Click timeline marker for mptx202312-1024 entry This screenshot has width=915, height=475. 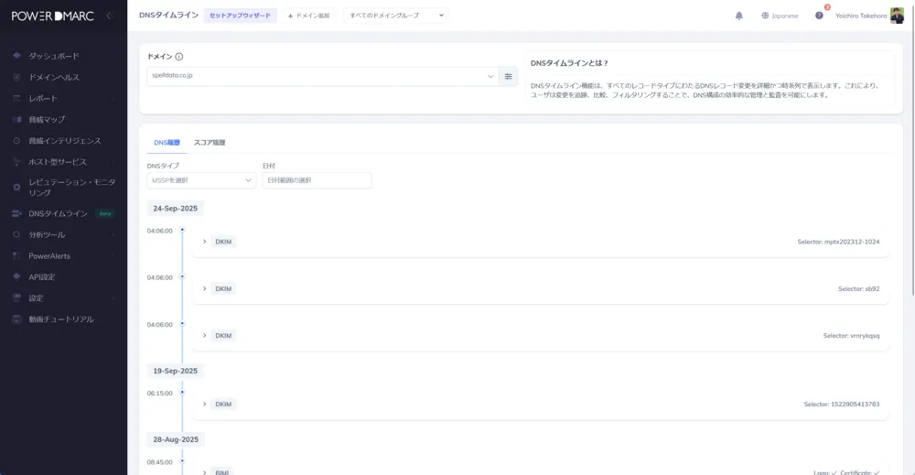click(182, 230)
